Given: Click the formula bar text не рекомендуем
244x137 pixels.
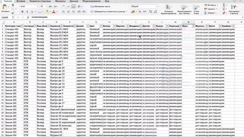Looking at the screenshot, I should coord(39,17).
